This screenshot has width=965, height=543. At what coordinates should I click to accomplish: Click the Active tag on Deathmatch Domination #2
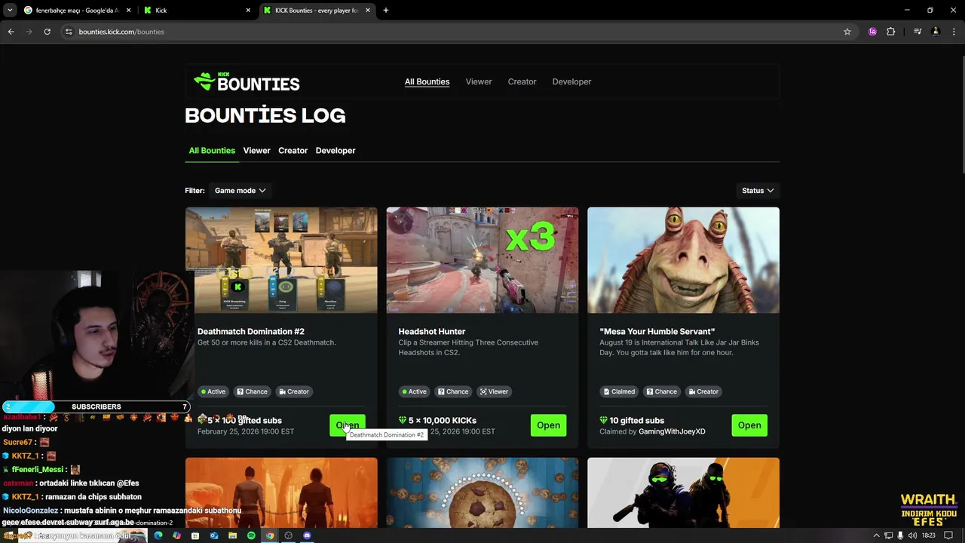(x=213, y=391)
